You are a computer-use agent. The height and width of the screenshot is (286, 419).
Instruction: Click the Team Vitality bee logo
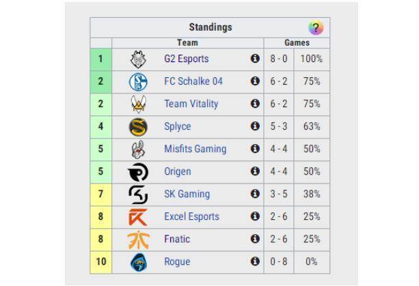click(138, 104)
